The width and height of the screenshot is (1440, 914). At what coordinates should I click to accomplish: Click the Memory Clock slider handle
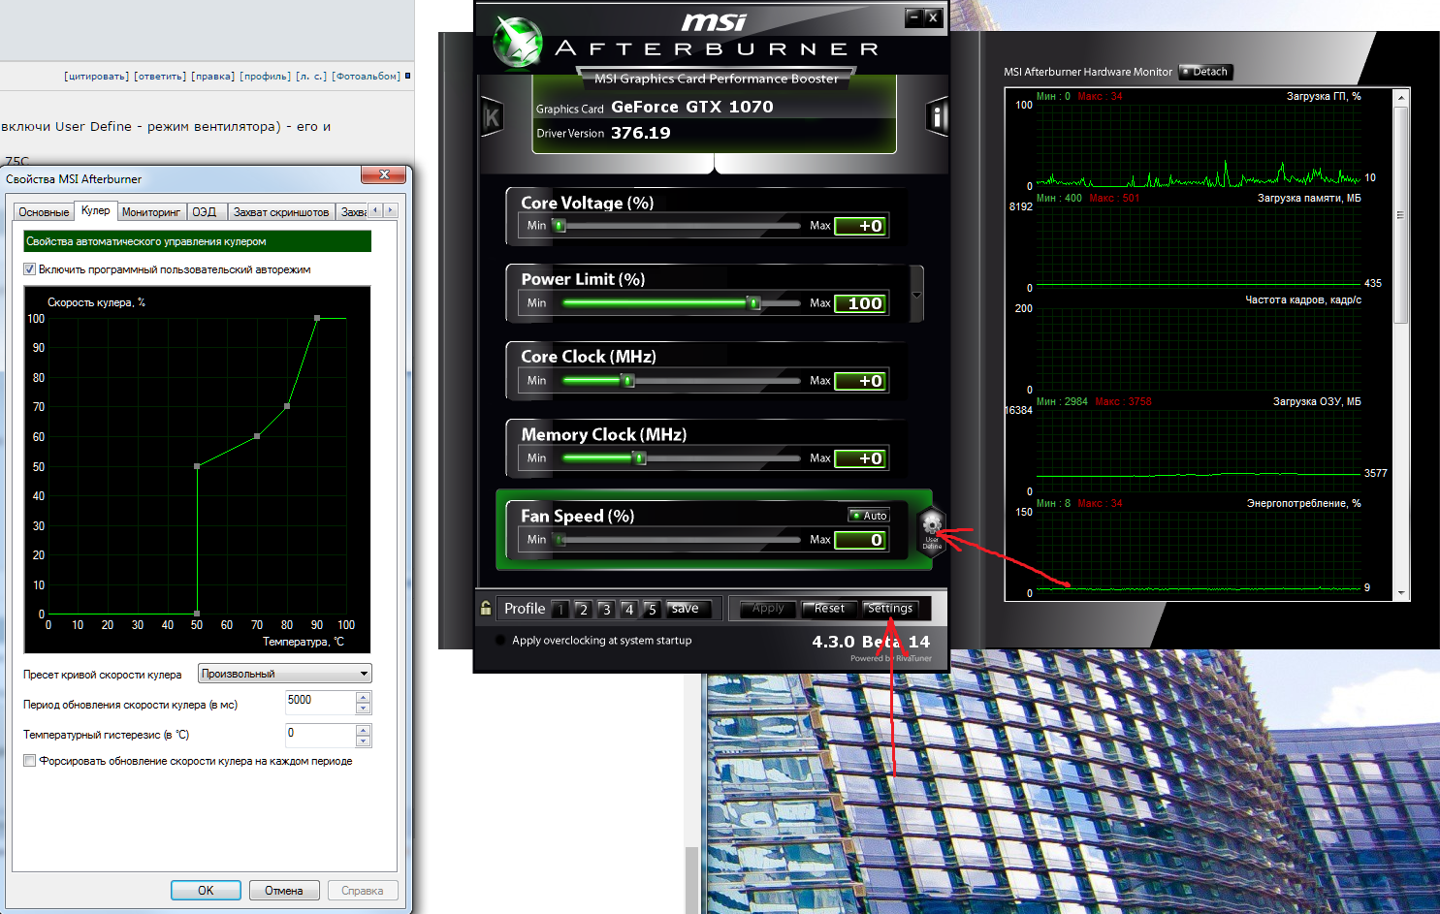pos(640,458)
